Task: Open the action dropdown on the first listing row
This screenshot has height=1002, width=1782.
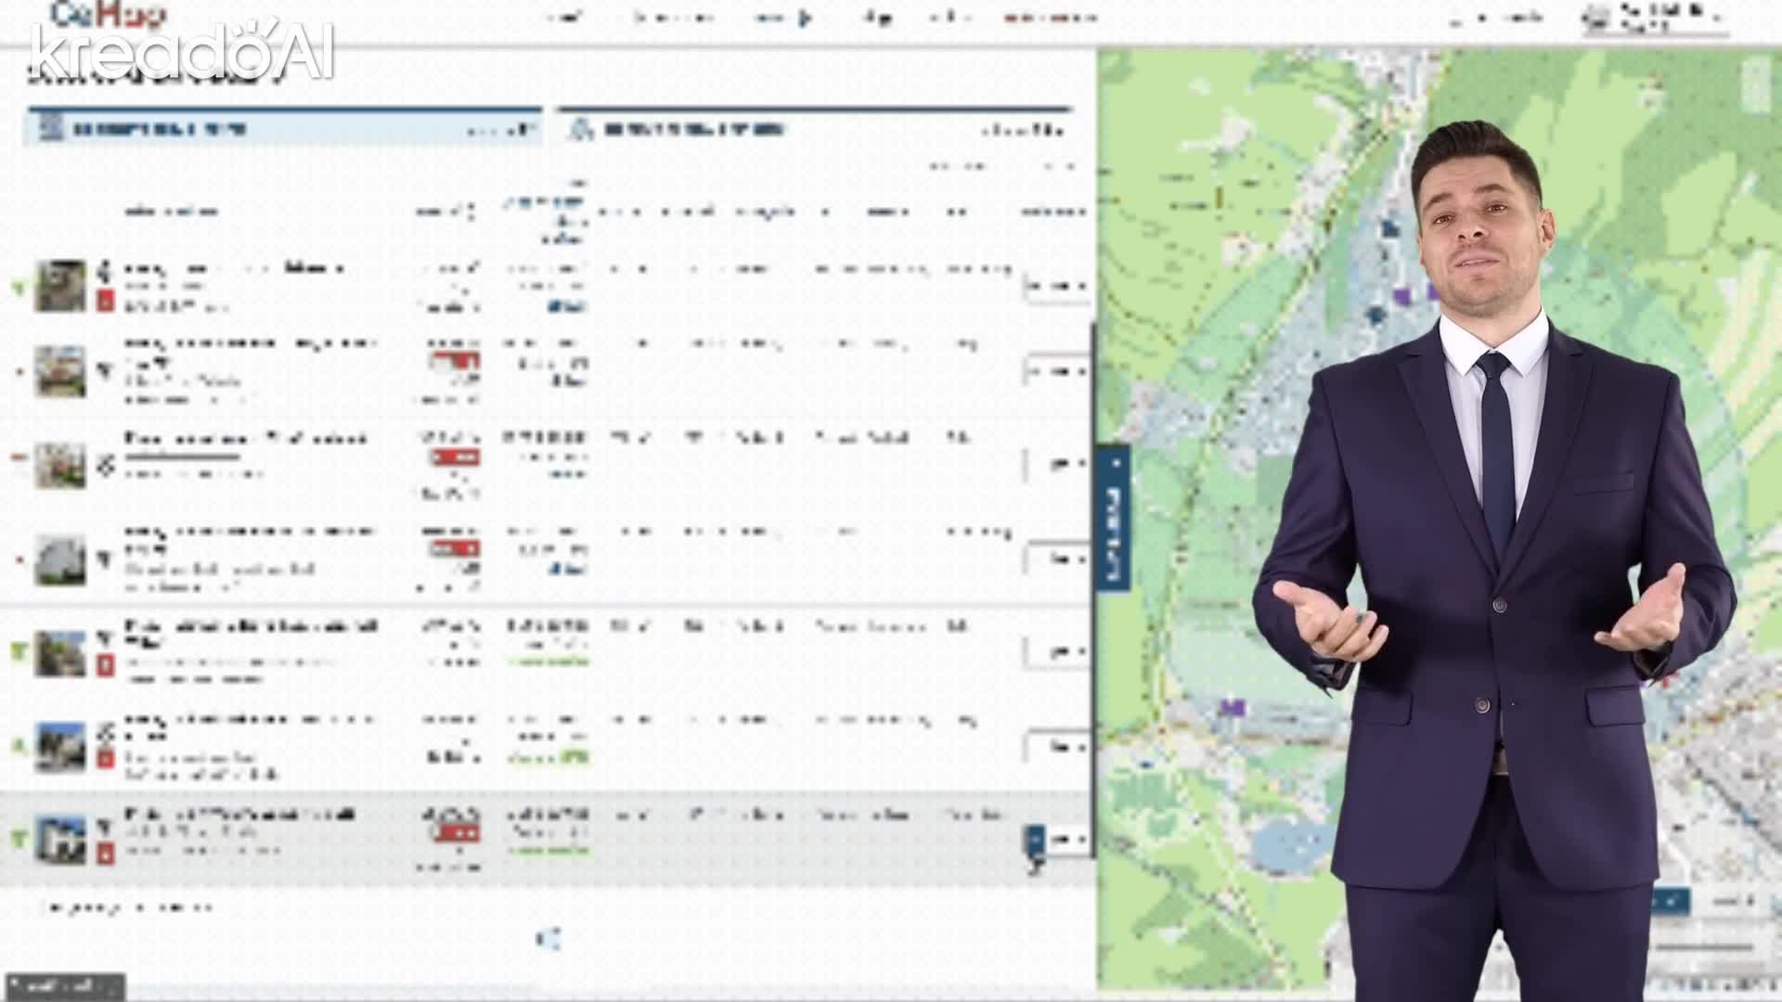Action: pos(1056,286)
